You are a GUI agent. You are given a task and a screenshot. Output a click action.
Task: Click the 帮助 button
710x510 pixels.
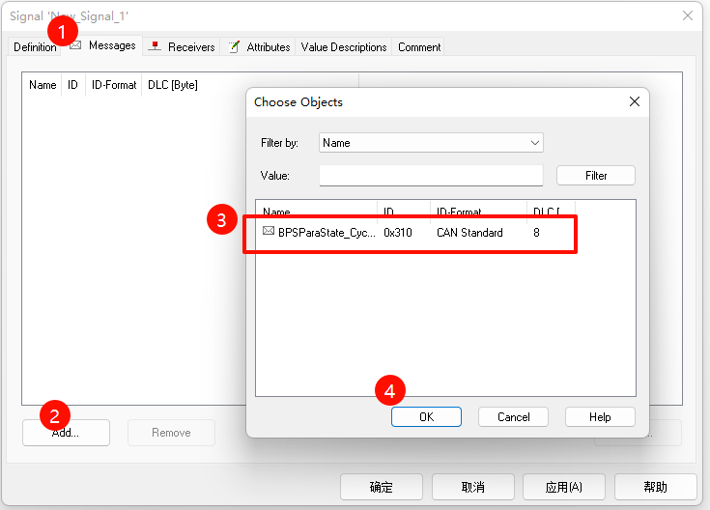pyautogui.click(x=655, y=487)
